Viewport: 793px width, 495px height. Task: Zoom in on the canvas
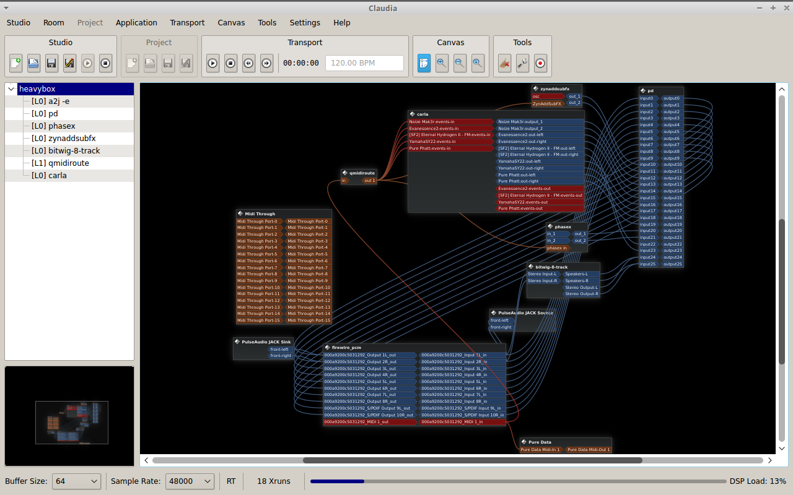442,62
